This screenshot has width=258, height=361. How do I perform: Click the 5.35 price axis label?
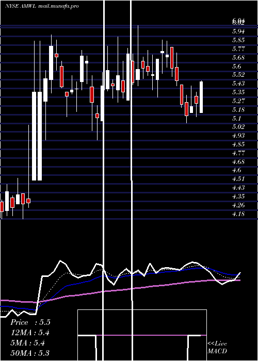(238, 92)
